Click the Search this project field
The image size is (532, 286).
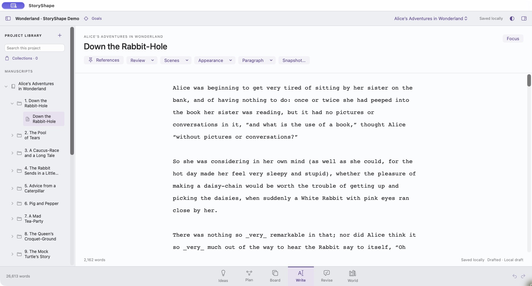coord(34,48)
